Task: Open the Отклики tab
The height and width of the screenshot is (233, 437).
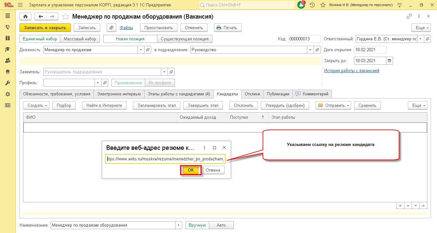Action: pos(252,94)
